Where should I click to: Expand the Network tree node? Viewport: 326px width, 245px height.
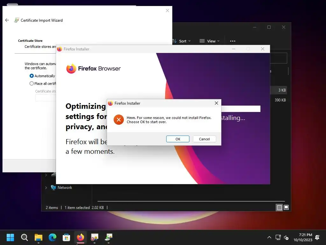[46, 188]
